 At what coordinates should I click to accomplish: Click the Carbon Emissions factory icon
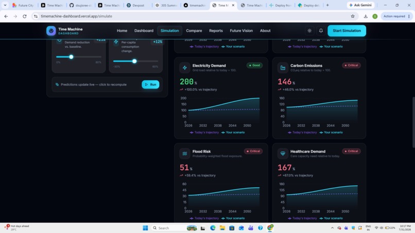(283, 68)
